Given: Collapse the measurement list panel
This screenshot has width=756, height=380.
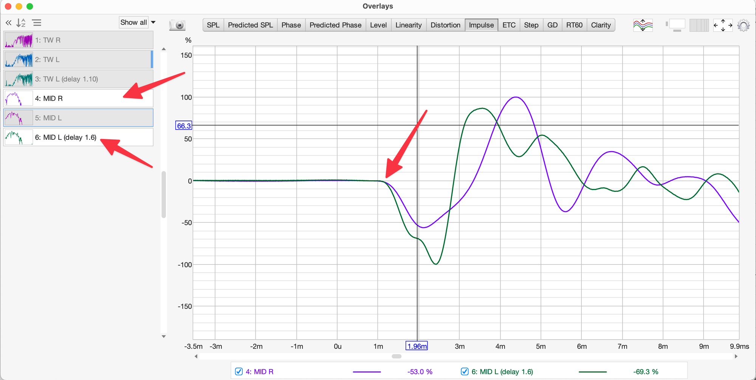Looking at the screenshot, I should [8, 23].
